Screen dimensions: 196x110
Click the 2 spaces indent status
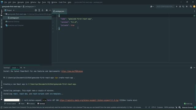tap(160, 107)
